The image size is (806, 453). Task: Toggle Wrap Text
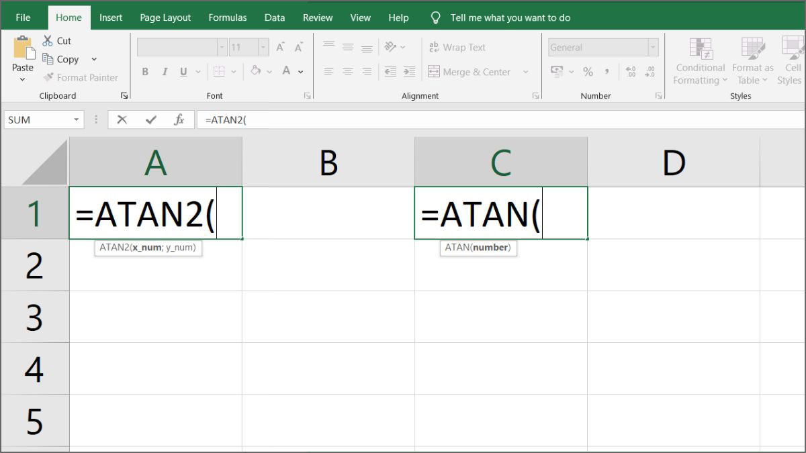pyautogui.click(x=456, y=48)
